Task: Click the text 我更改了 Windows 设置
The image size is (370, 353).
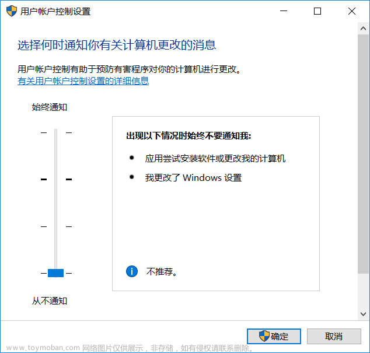Action: (193, 178)
